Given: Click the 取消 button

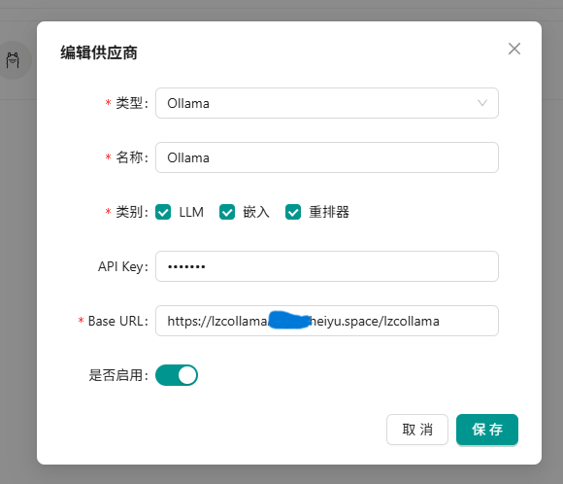Looking at the screenshot, I should pos(417,430).
